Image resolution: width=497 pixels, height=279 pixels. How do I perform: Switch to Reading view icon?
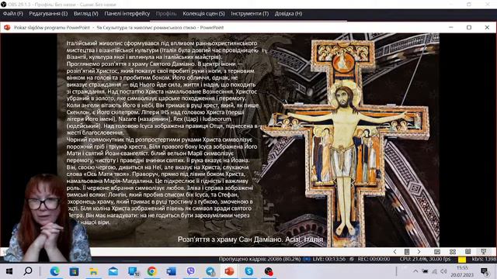(467, 252)
